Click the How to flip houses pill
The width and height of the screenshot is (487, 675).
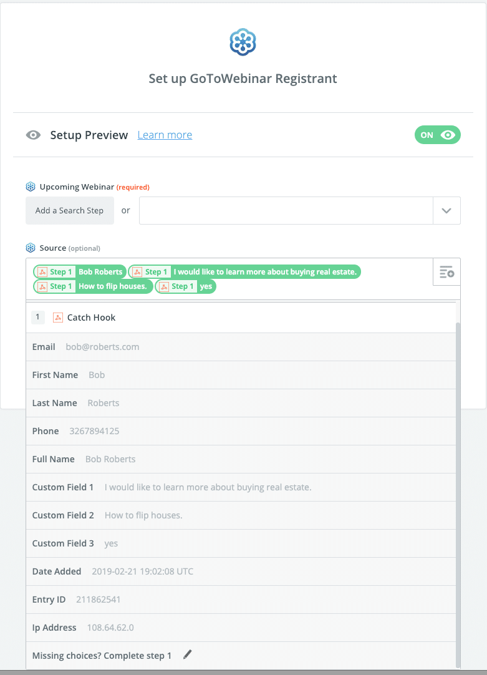[93, 286]
